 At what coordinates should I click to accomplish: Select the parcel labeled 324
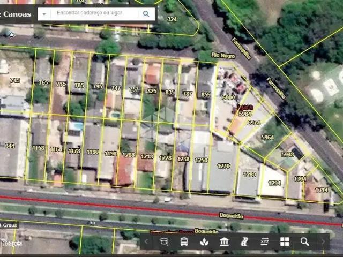pyautogui.click(x=172, y=19)
